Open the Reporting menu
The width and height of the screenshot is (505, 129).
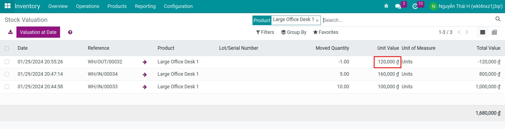pyautogui.click(x=145, y=6)
